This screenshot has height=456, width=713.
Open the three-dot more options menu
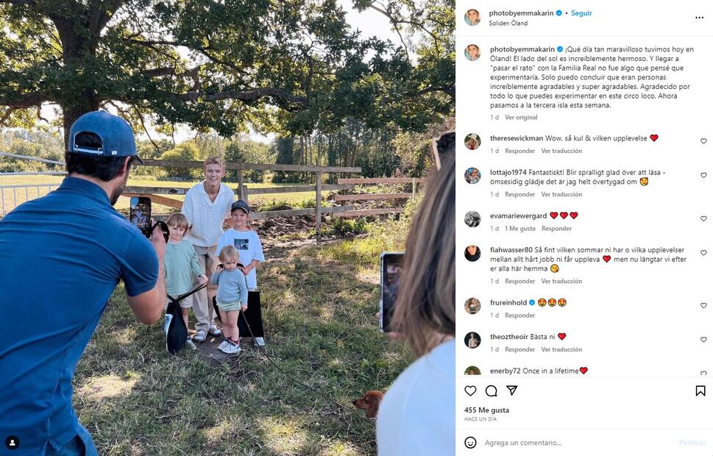(x=699, y=18)
